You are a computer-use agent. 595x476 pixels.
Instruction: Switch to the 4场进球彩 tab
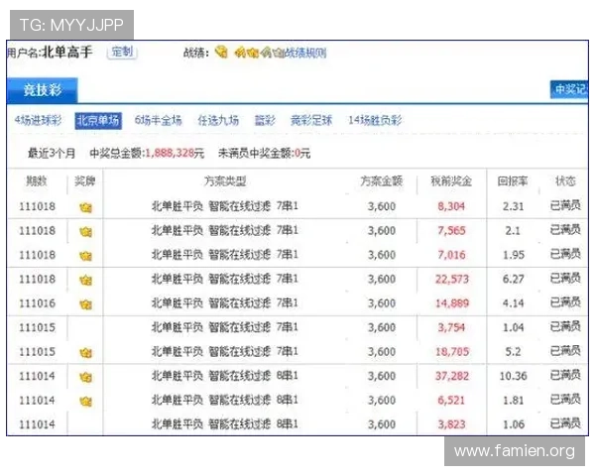pos(38,120)
